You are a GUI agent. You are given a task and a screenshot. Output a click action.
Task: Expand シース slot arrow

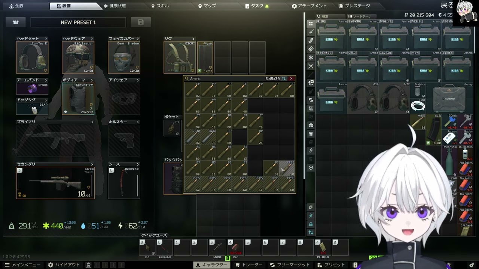pyautogui.click(x=138, y=164)
